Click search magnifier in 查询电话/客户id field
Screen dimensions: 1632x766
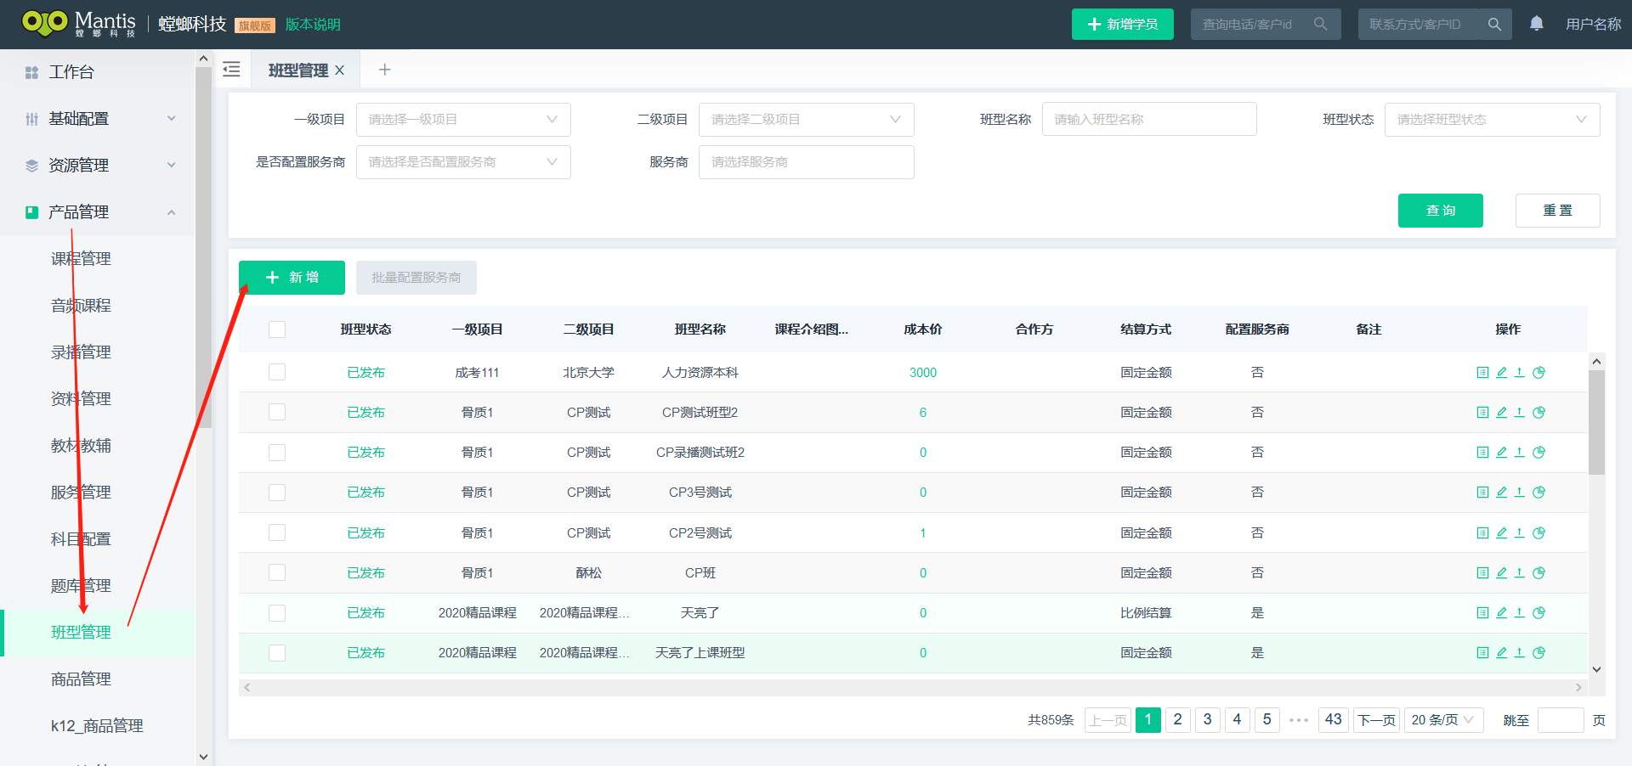(1320, 24)
